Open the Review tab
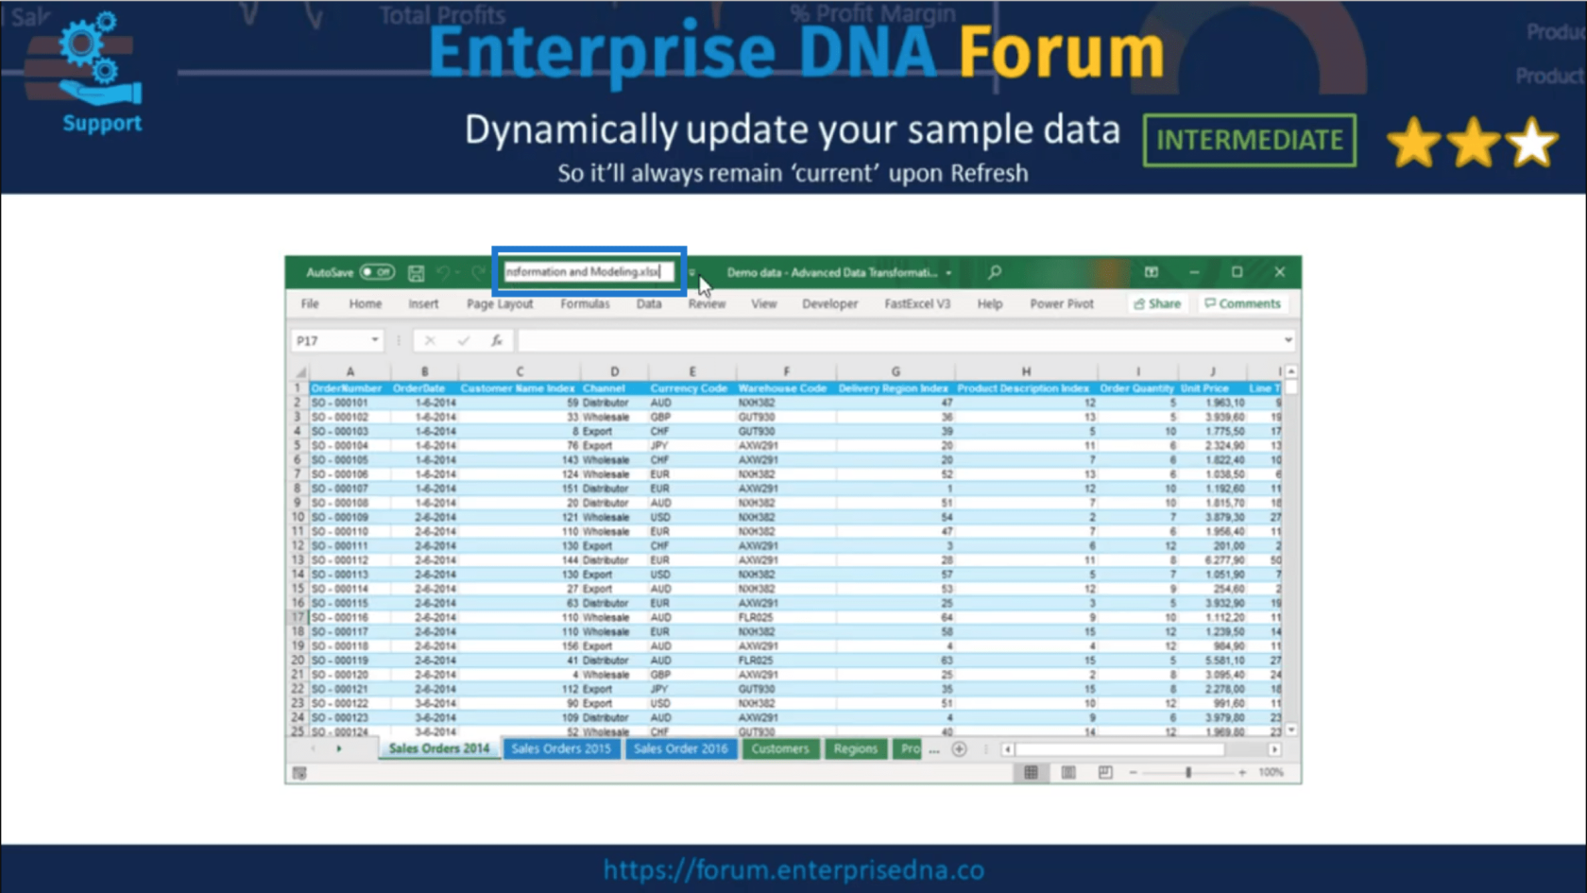 (707, 303)
